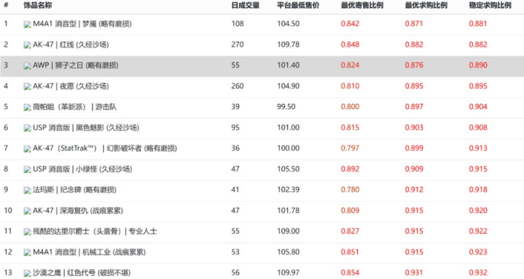Viewport: 524px width, 279px height.
Task: Click the AK-47 红线 item thumbnail icon
Action: (27, 45)
